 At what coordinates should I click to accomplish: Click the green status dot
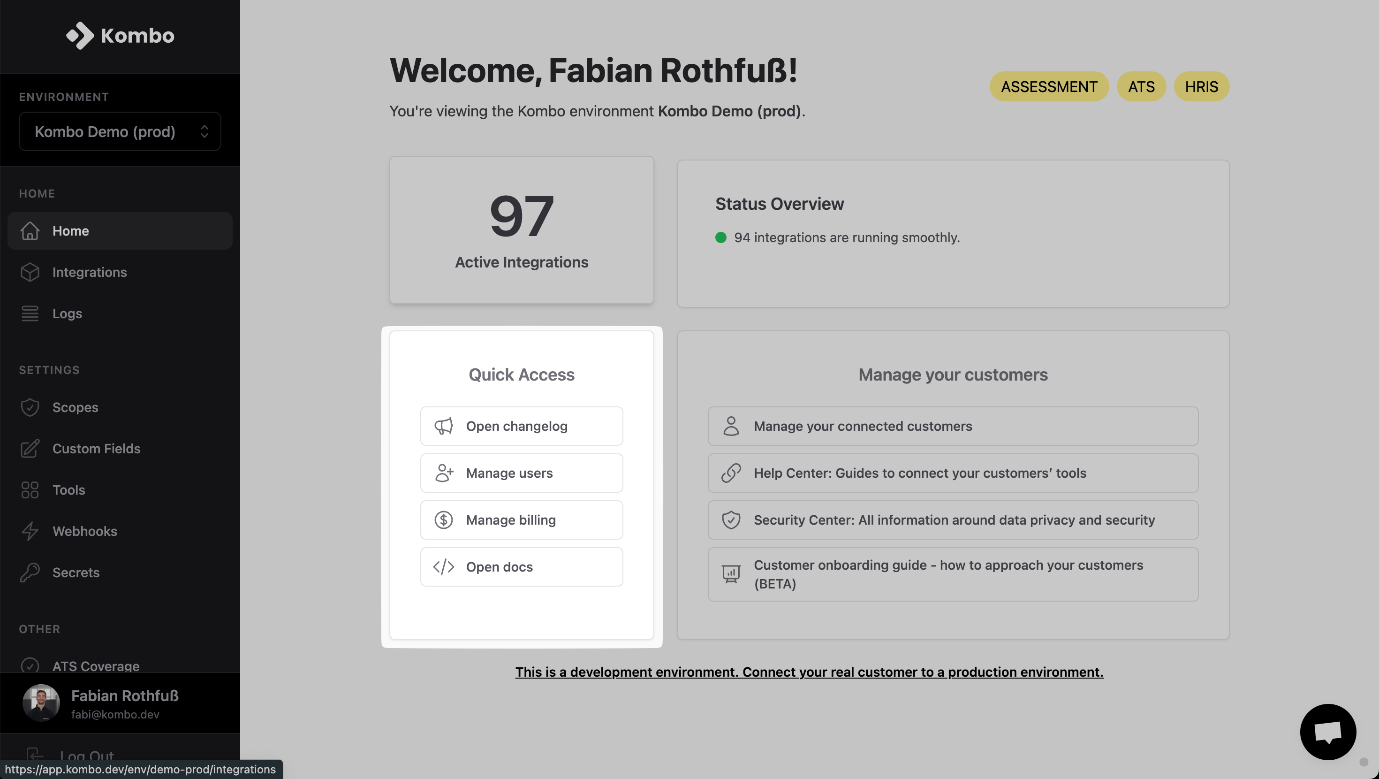pos(720,237)
